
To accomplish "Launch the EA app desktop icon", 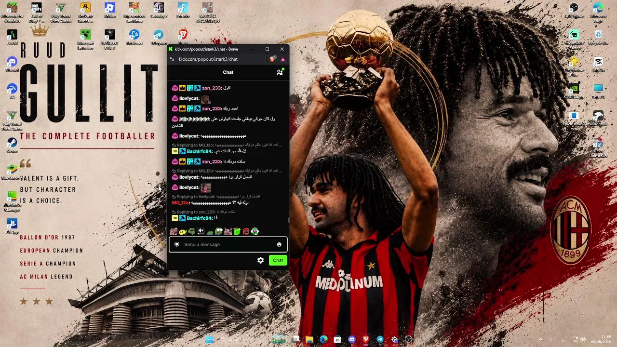I will tap(12, 91).
